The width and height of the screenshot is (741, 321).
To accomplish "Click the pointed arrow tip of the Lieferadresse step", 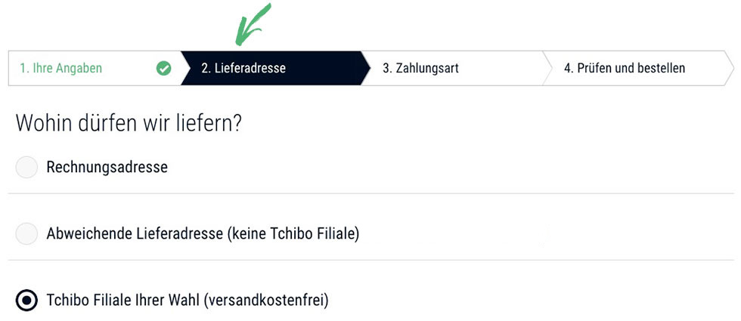I will 366,69.
